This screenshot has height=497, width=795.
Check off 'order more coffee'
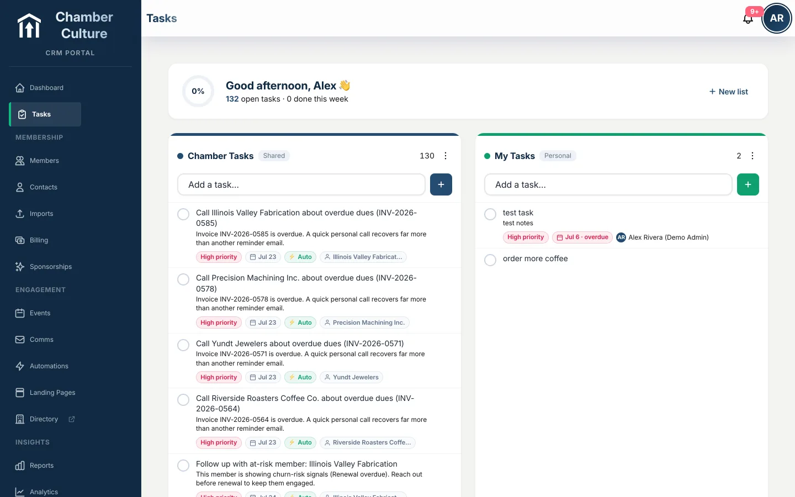click(x=490, y=260)
